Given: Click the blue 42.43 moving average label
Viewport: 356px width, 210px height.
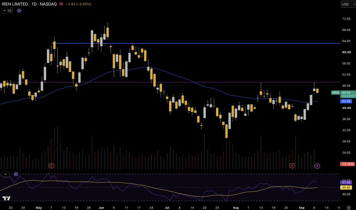Looking at the screenshot, I should (346, 101).
